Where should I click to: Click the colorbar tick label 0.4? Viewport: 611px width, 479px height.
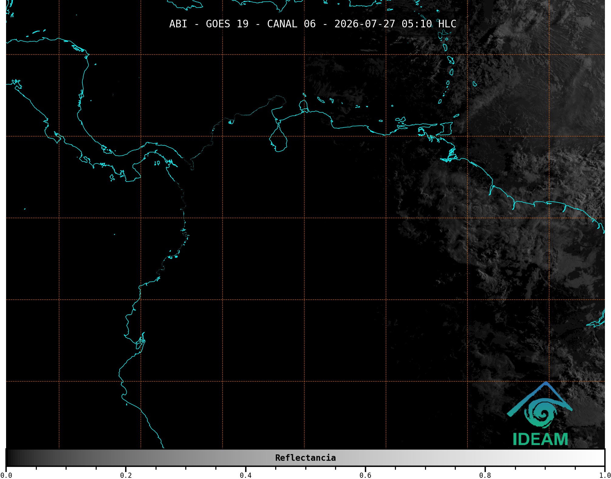[245, 475]
